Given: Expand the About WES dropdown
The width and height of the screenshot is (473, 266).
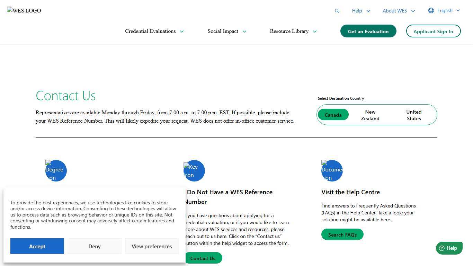Looking at the screenshot, I should 399,11.
